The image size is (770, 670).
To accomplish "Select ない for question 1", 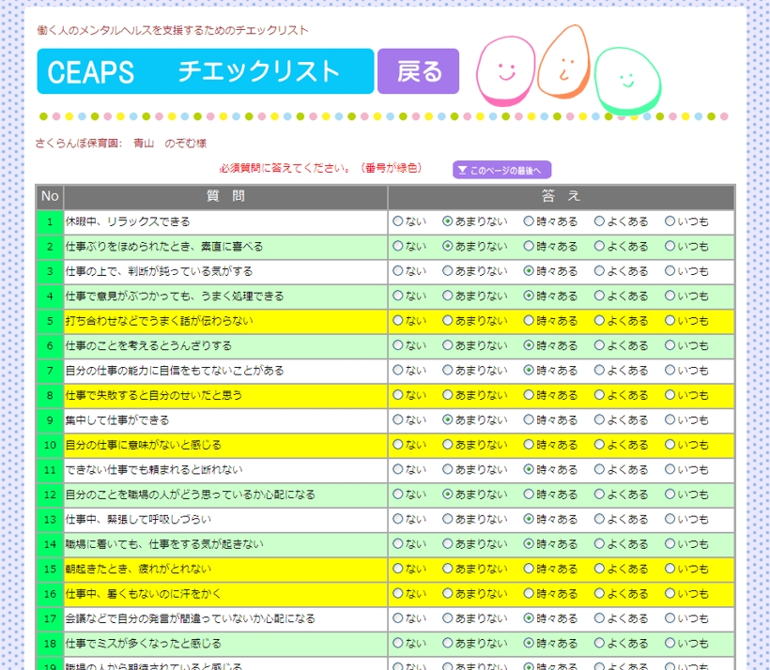I will 397,221.
